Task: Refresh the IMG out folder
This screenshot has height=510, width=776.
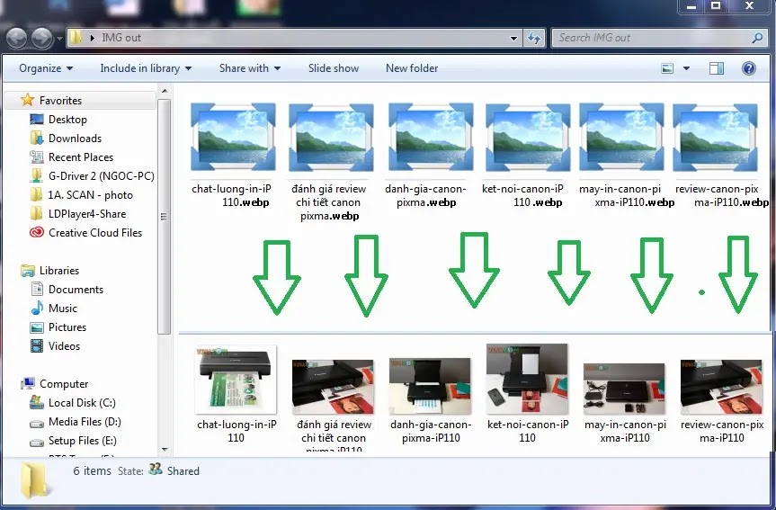Action: point(534,38)
